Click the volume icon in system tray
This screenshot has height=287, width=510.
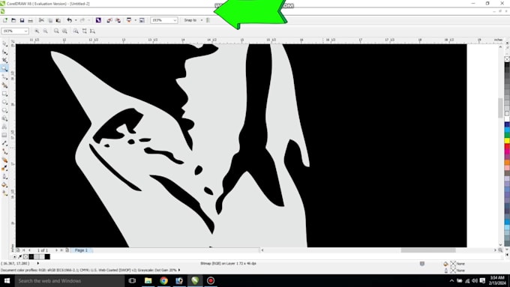point(475,280)
